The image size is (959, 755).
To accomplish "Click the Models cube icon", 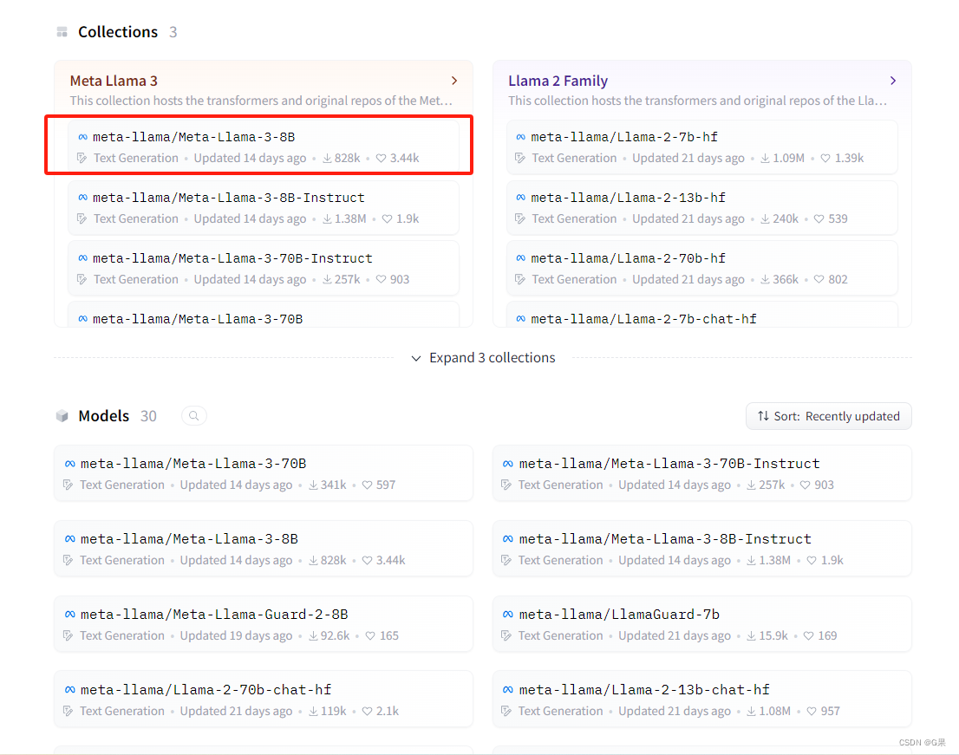I will [62, 416].
